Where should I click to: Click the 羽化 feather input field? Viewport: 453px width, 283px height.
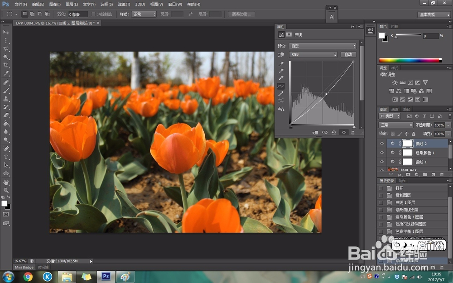[x=78, y=14]
